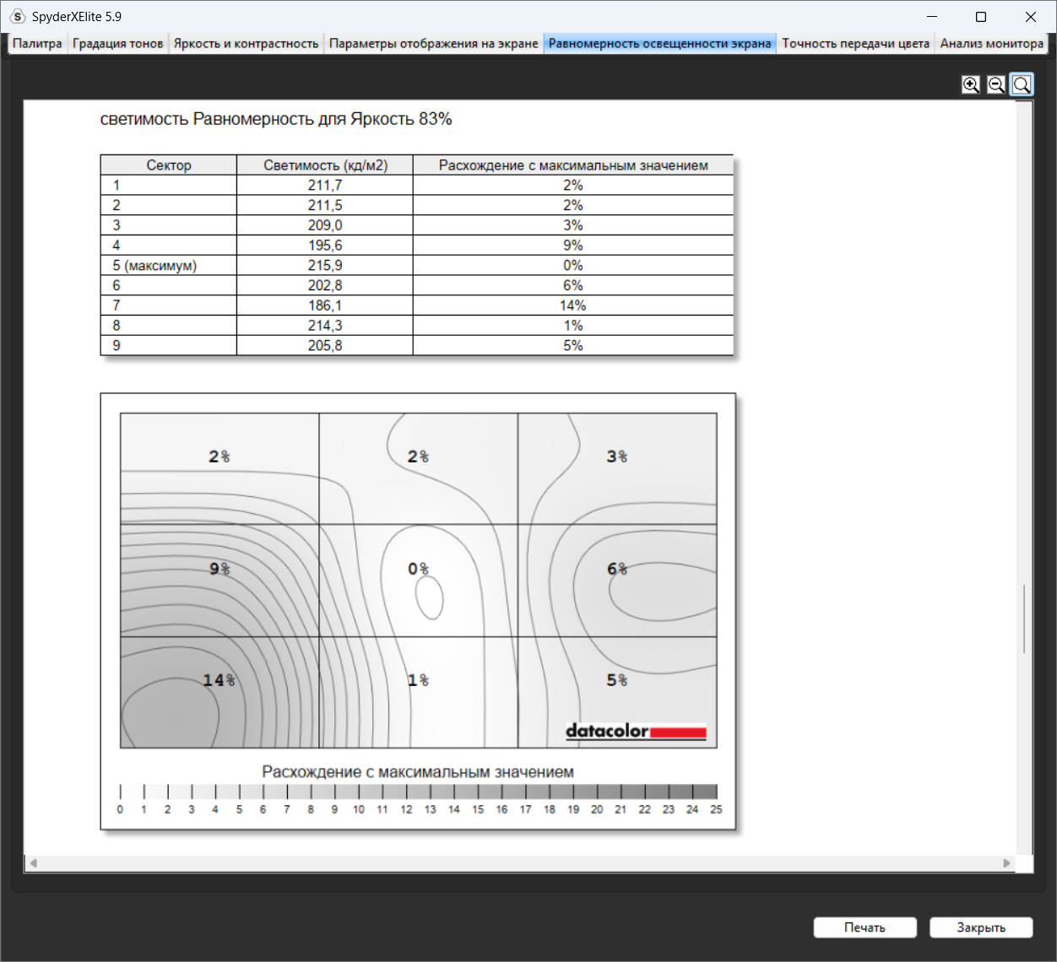Click the 5% label on contour map

tap(617, 680)
